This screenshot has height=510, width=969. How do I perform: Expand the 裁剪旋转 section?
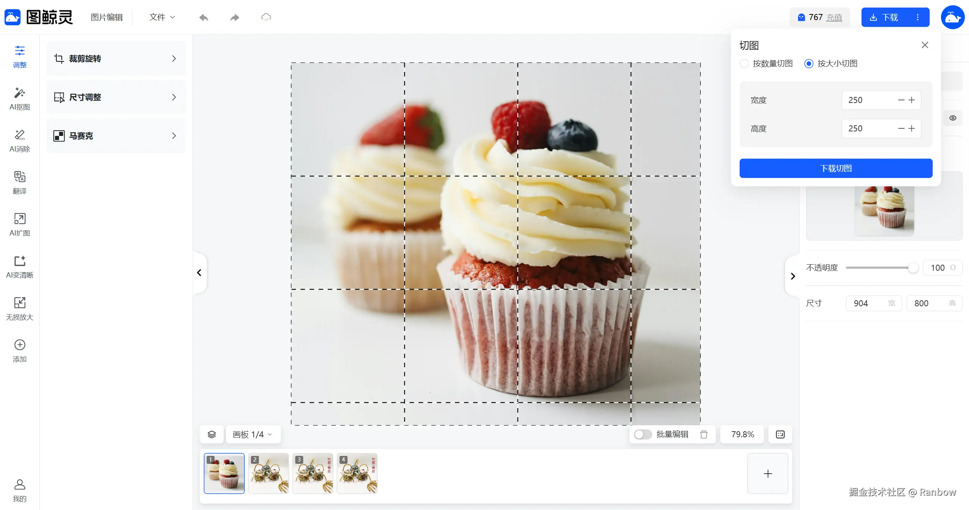tap(116, 59)
